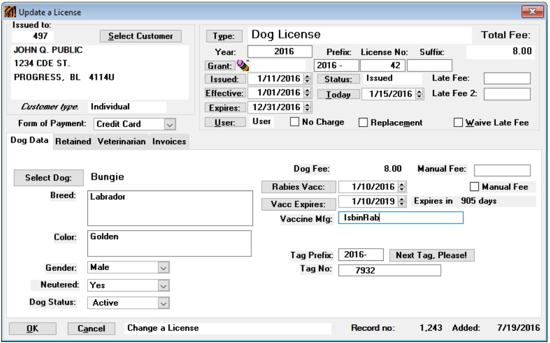
Task: Switch to the Retained tab
Action: 73,142
